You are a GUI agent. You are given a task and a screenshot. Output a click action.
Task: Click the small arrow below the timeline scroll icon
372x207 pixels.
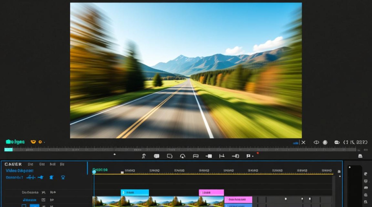click(340, 176)
